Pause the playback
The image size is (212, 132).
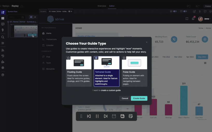[x=97, y=116]
